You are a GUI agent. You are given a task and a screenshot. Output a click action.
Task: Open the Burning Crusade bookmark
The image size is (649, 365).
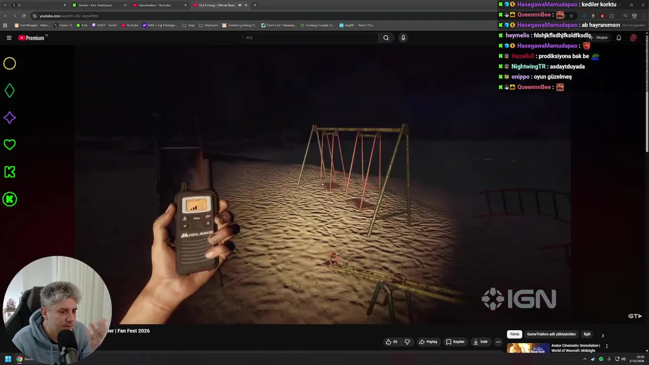point(317,25)
